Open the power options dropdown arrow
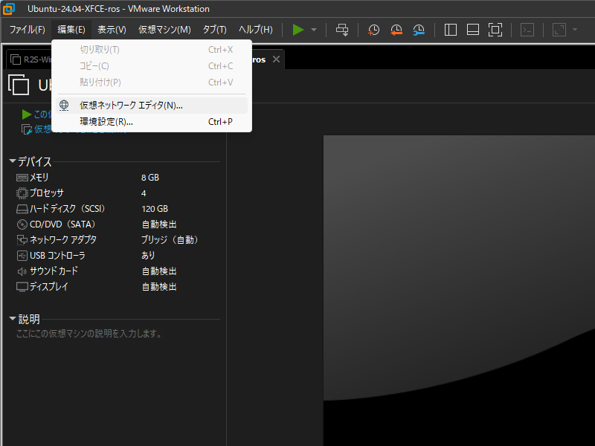This screenshot has height=446, width=595. [x=314, y=30]
